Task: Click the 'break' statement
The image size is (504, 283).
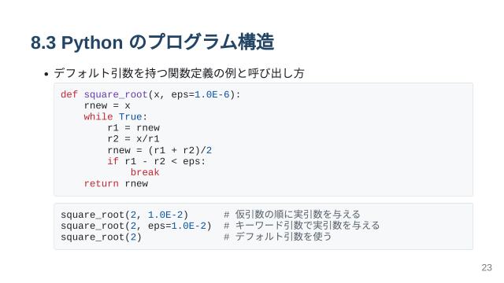Action: click(145, 172)
